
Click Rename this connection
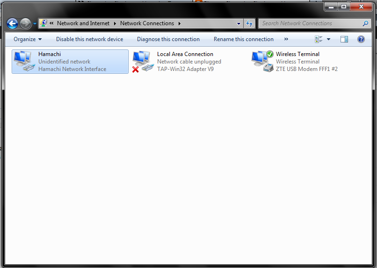[x=244, y=39]
